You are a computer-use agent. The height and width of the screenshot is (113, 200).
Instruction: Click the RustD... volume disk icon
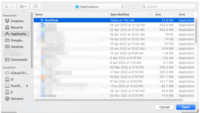(7, 86)
